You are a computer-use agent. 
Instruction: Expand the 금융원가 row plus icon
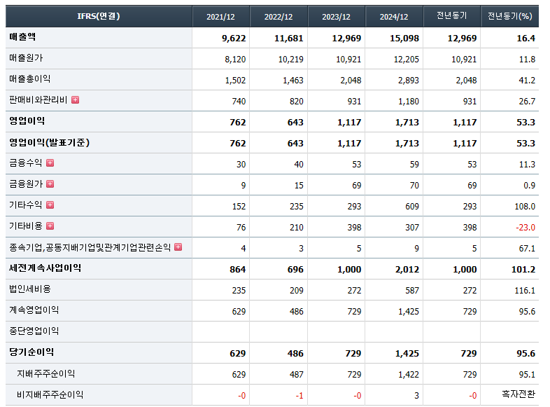pos(50,184)
